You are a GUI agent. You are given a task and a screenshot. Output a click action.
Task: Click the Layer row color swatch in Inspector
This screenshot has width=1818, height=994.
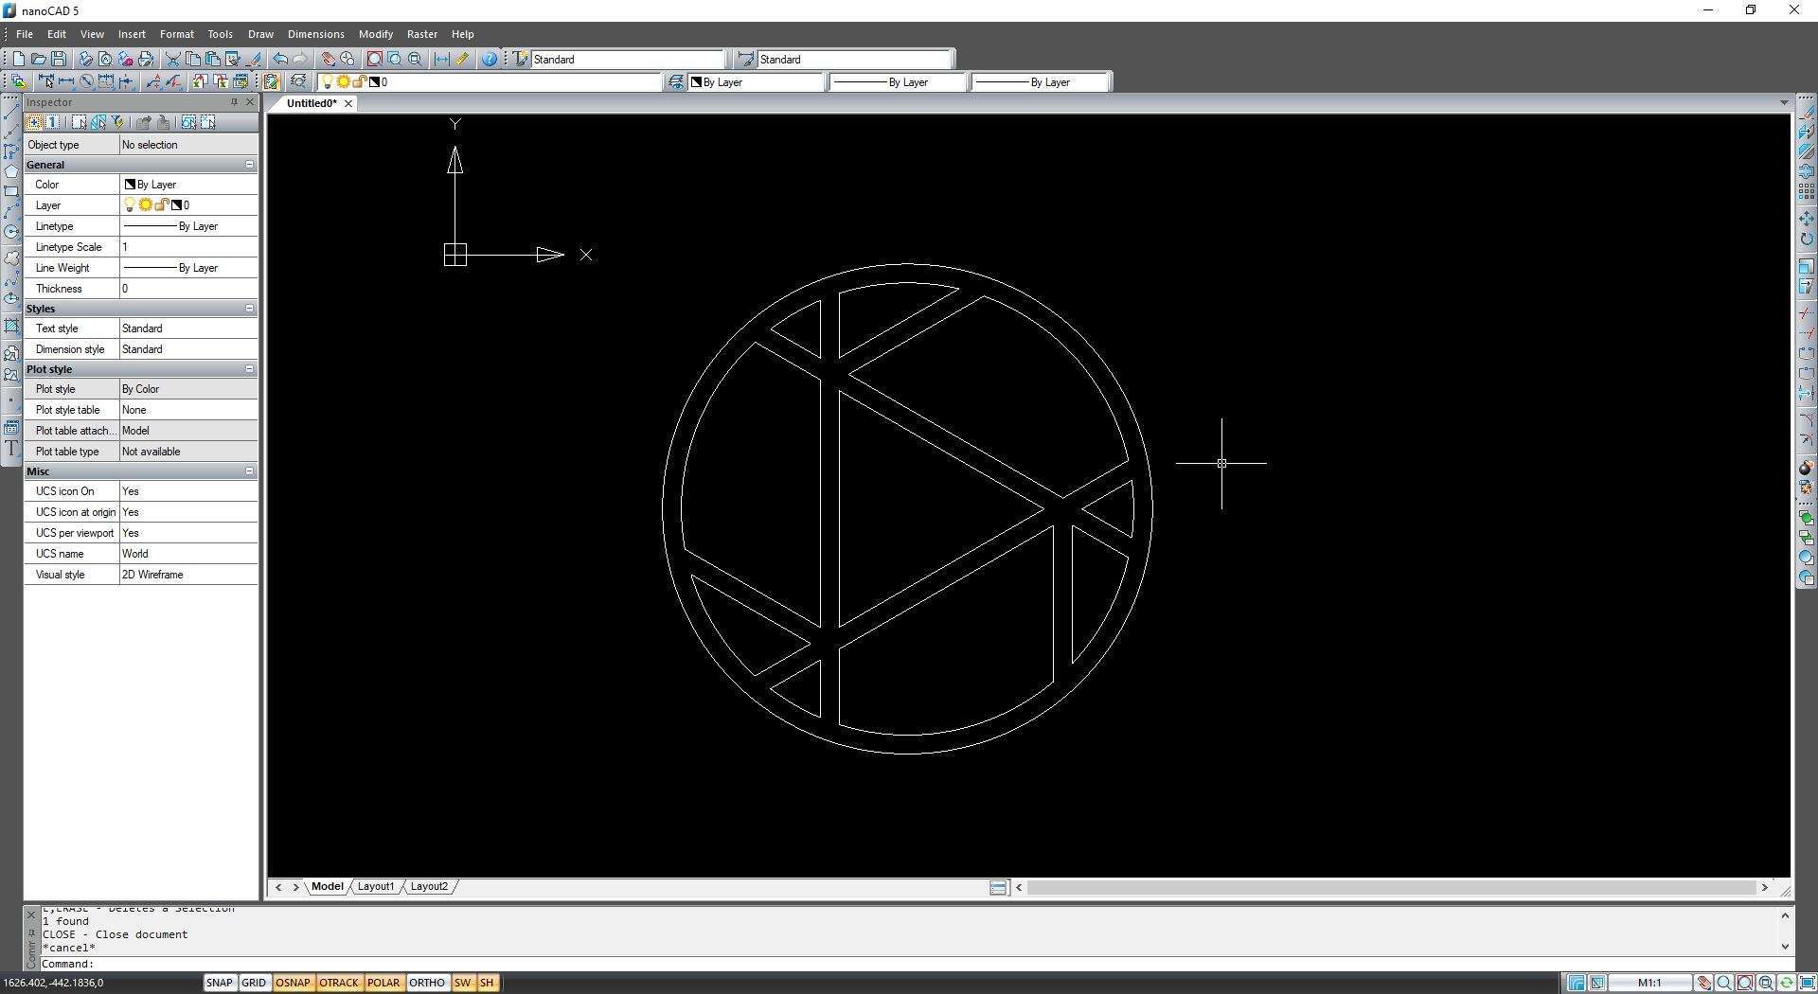click(176, 205)
